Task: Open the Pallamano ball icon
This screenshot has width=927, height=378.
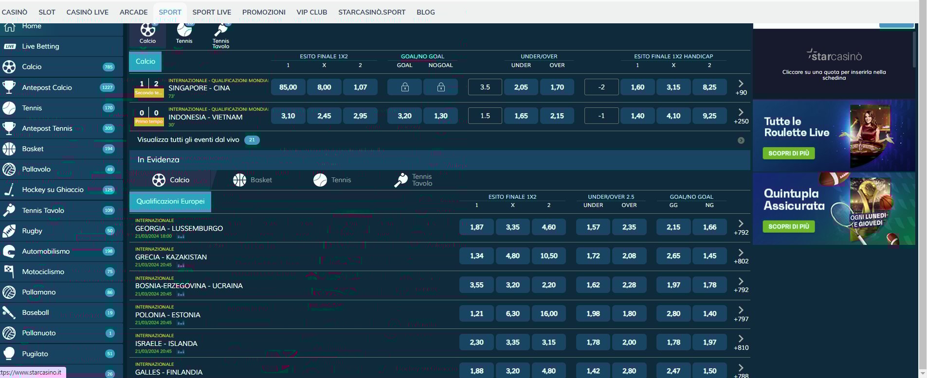Action: tap(9, 292)
